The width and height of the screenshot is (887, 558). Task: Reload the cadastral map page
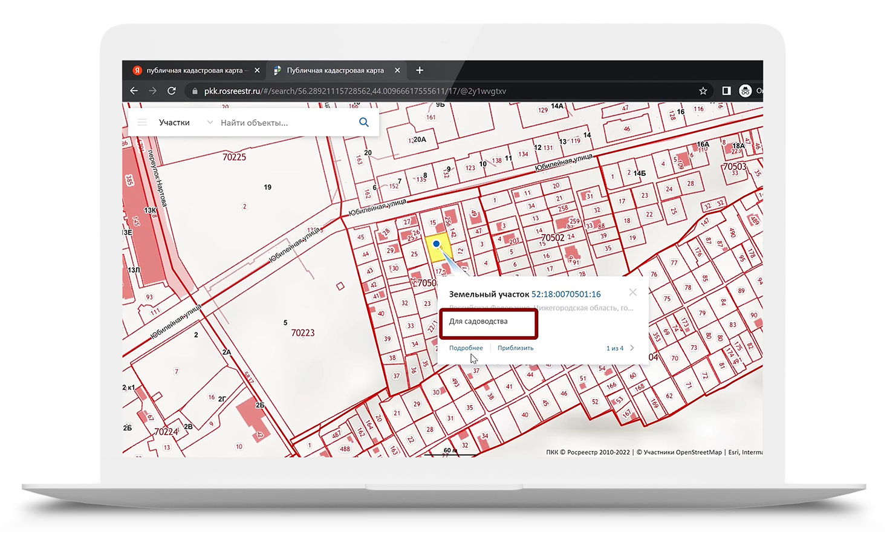click(172, 91)
